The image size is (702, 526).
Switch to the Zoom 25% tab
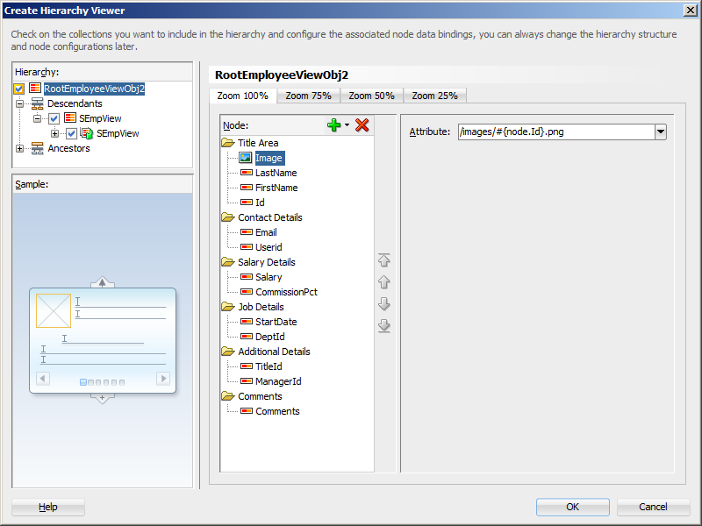(x=434, y=96)
